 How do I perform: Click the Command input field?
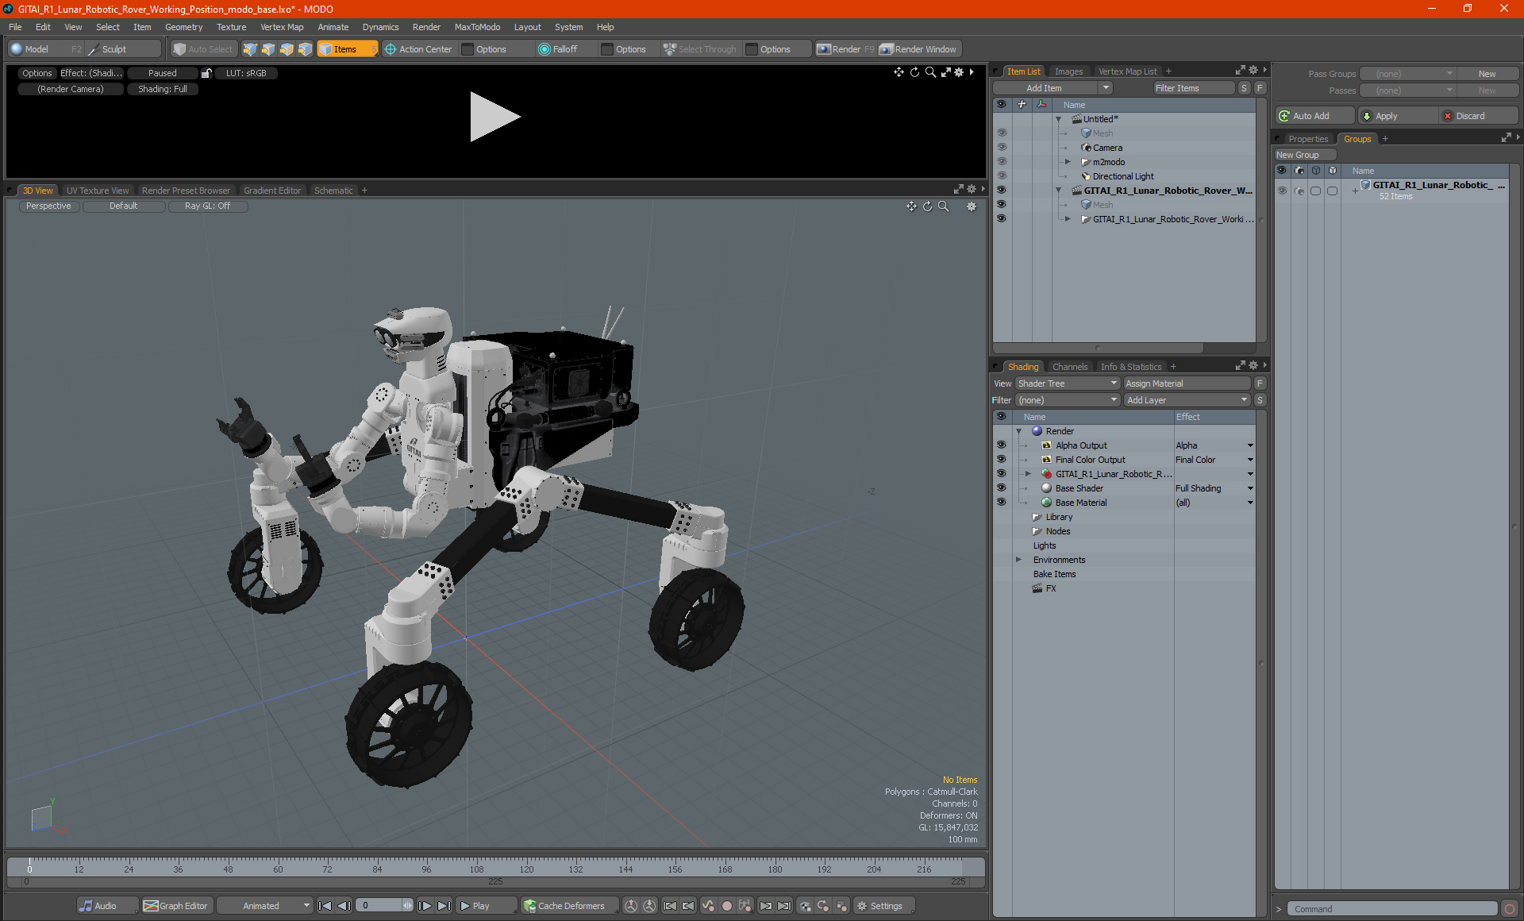pyautogui.click(x=1391, y=909)
